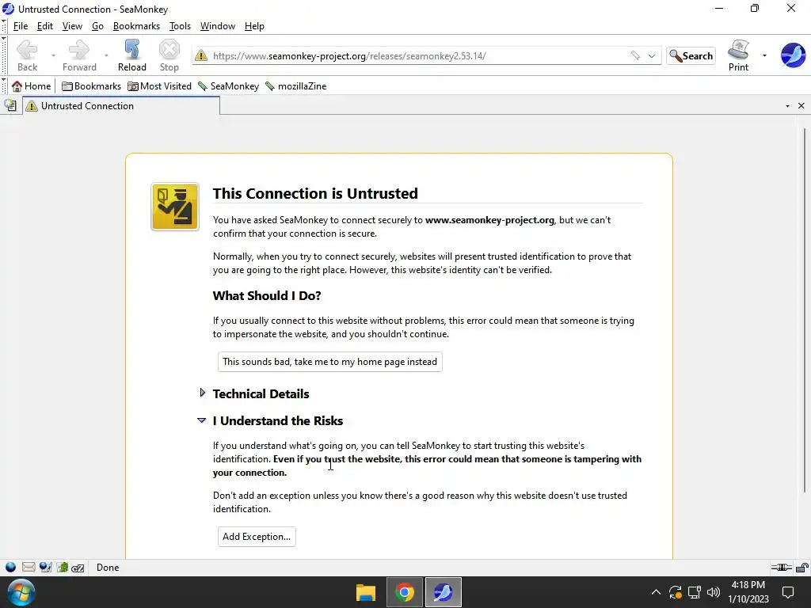This screenshot has width=811, height=608.
Task: Open Browser from the status bar globe
Action: pyautogui.click(x=10, y=567)
